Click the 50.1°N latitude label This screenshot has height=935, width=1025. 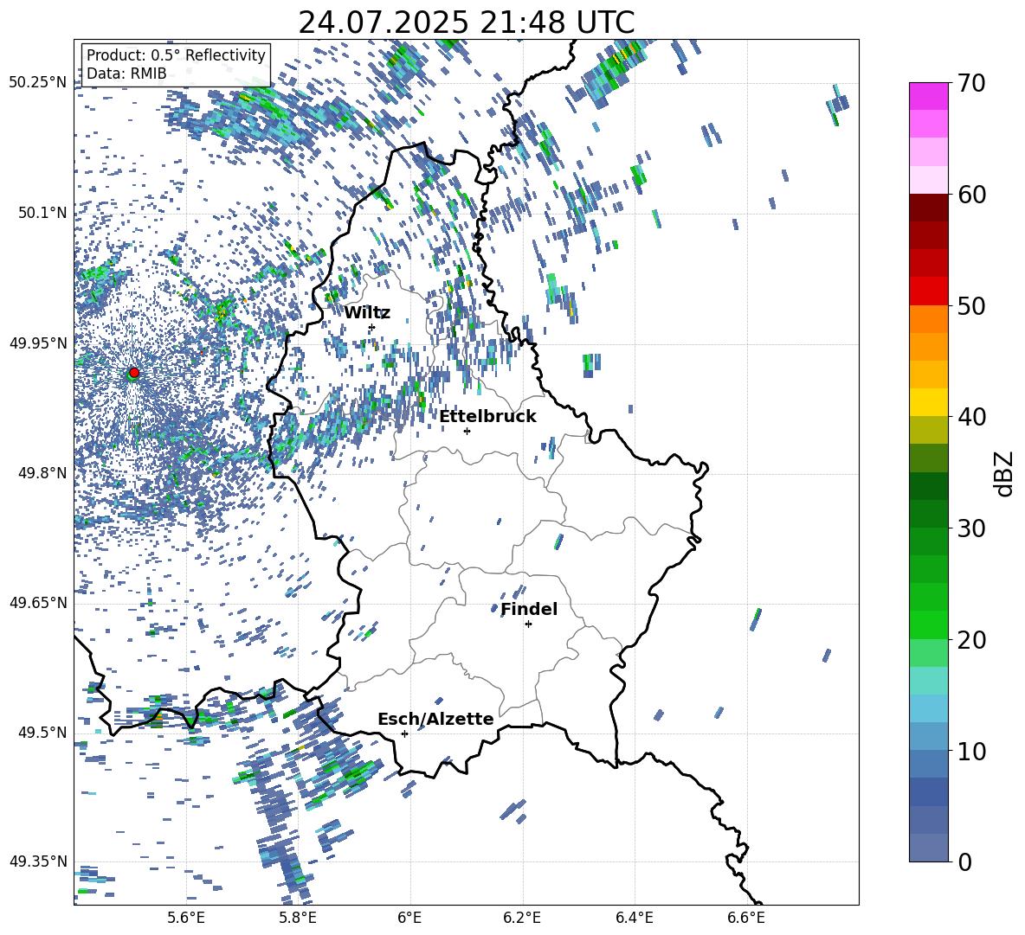click(x=42, y=213)
